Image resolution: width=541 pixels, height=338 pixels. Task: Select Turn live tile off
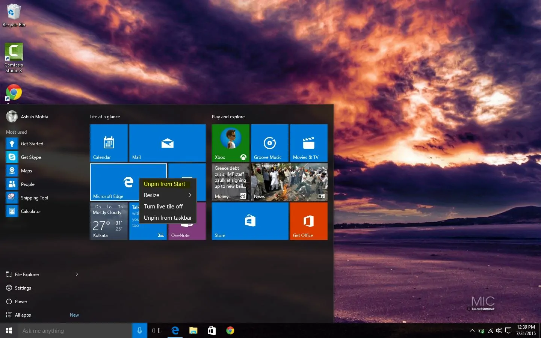point(168,207)
